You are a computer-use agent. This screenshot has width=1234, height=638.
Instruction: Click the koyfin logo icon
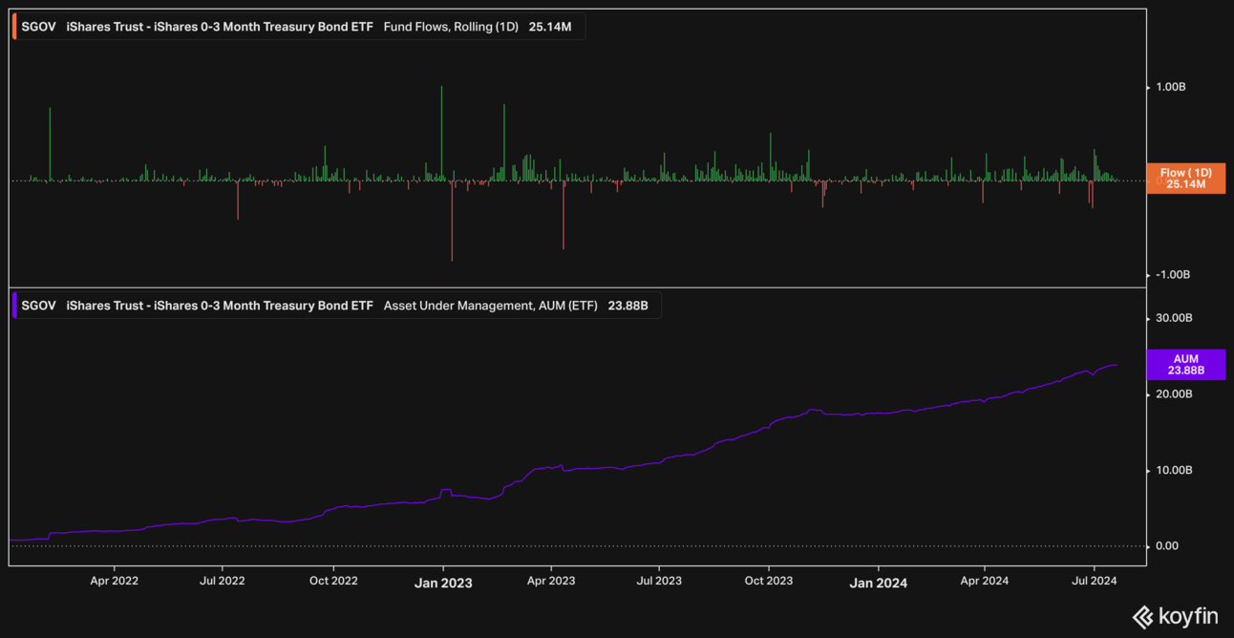[x=1142, y=617]
